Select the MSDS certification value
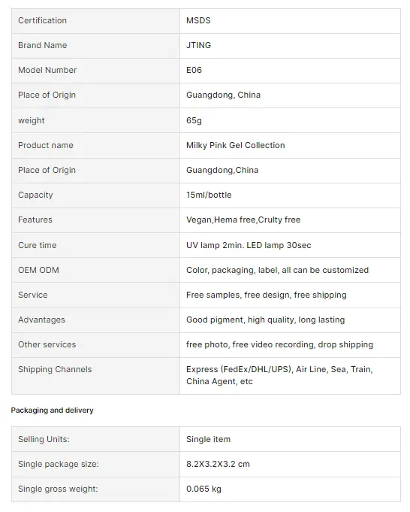 click(x=198, y=20)
